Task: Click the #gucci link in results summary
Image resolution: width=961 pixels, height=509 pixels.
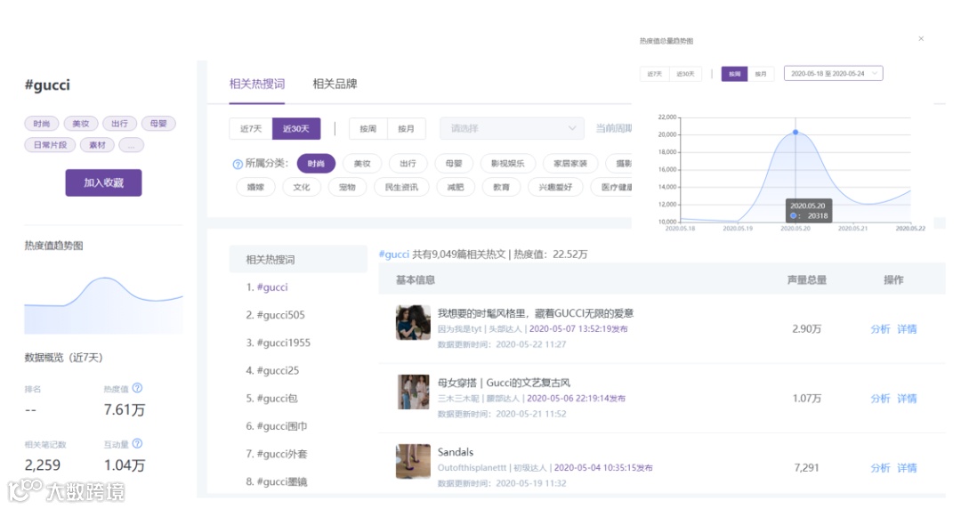Action: 394,254
